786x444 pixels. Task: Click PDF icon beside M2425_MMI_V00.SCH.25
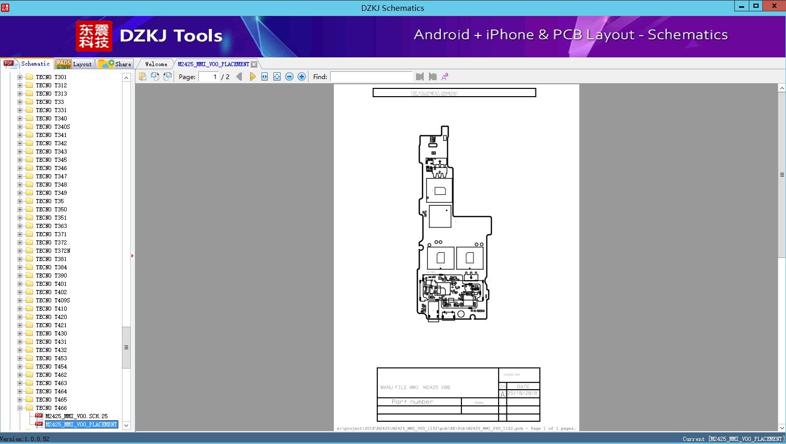pyautogui.click(x=39, y=416)
